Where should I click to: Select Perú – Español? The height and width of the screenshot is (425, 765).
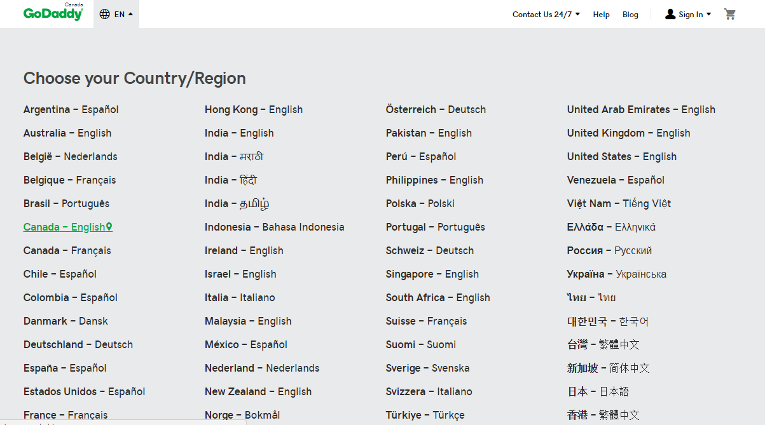(x=421, y=156)
